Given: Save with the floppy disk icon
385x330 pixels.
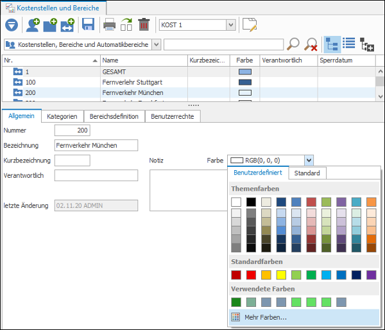Looking at the screenshot, I should coord(88,24).
